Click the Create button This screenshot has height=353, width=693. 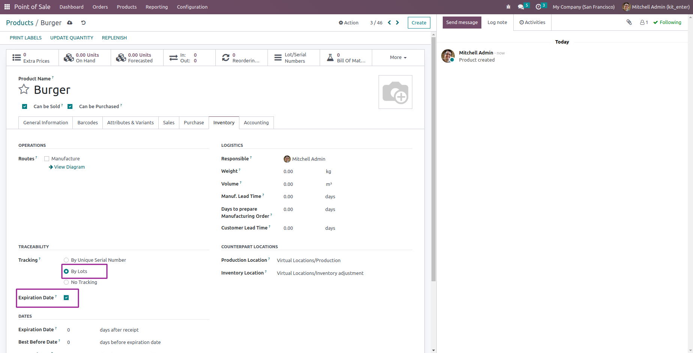(x=419, y=23)
